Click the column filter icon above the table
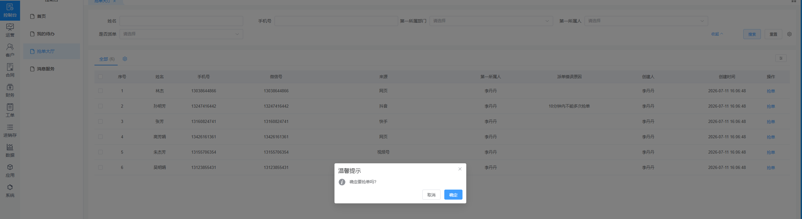This screenshot has width=802, height=219. 781,58
